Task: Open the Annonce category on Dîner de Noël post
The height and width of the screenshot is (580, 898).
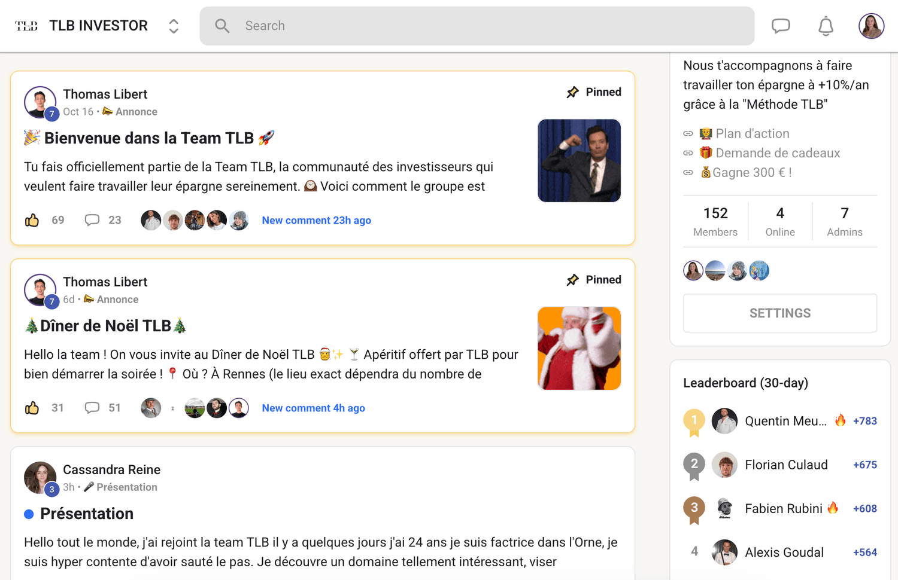Action: [111, 300]
